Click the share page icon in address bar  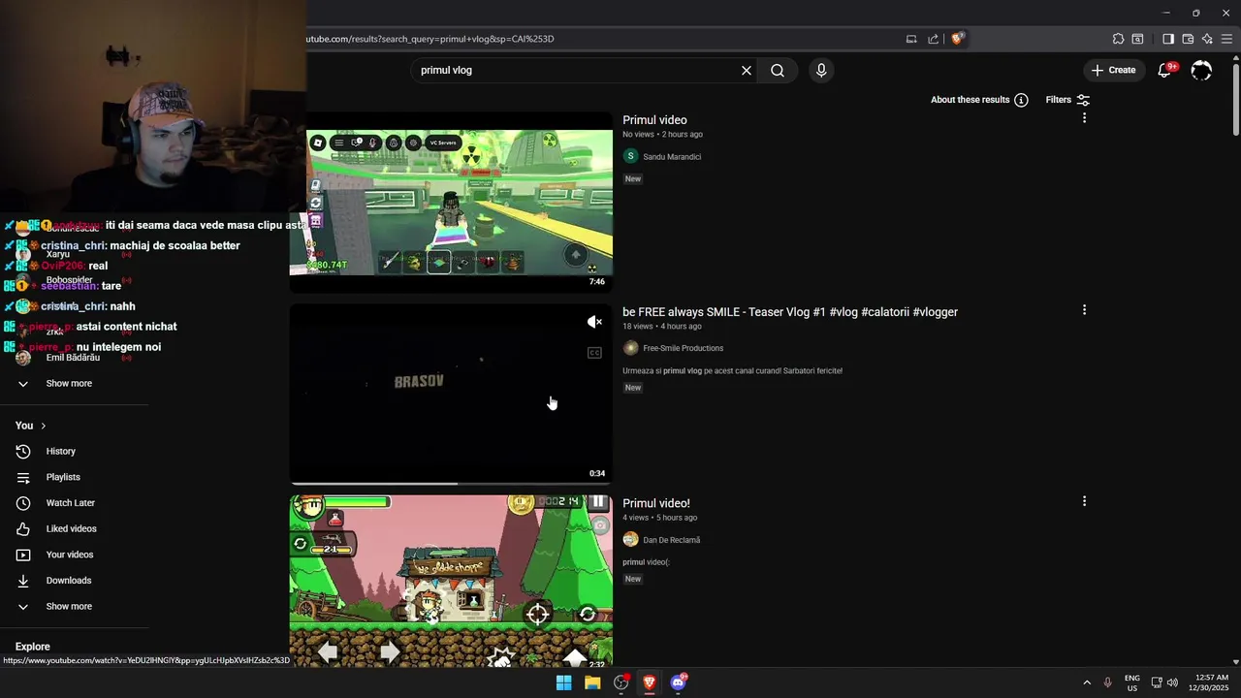(x=933, y=39)
